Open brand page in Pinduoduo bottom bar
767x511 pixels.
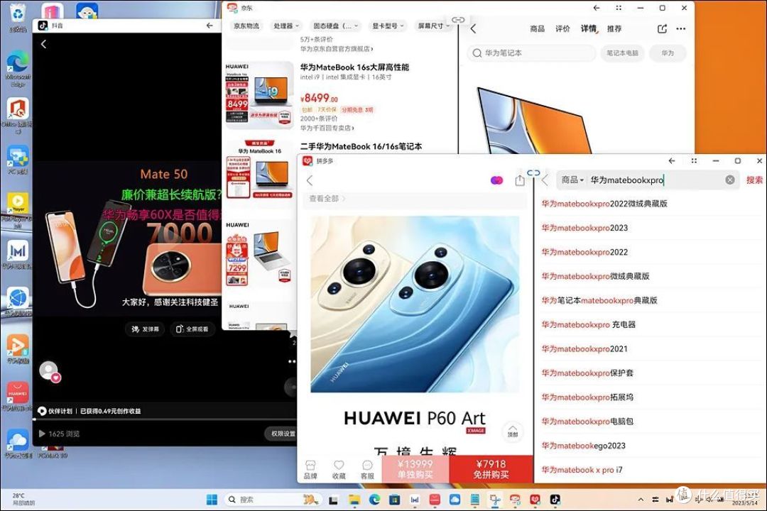coord(310,469)
